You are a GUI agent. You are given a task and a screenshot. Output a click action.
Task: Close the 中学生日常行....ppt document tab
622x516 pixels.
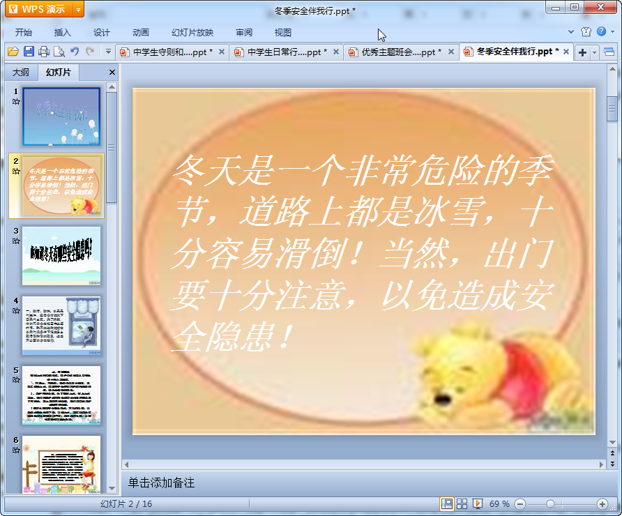pyautogui.click(x=336, y=52)
